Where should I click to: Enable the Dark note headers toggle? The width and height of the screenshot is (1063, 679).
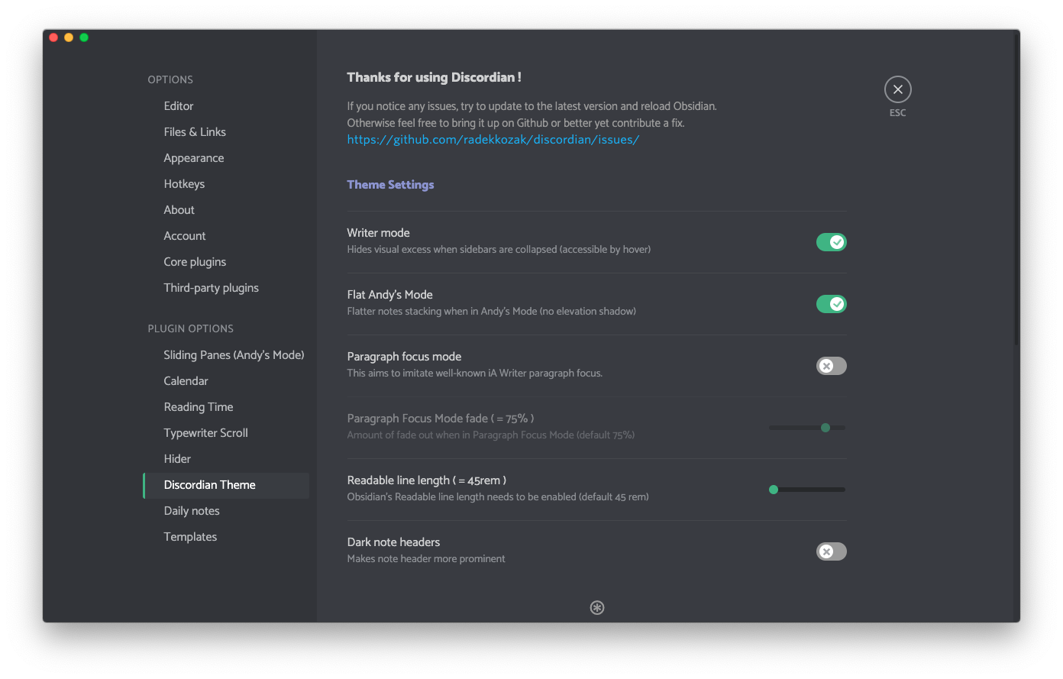point(831,551)
